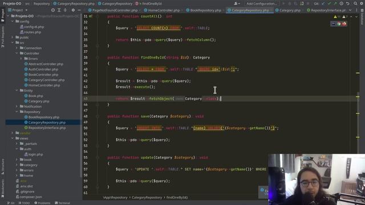Click the Collapse All icon in Project panel
This screenshot has width=365, height=205.
(65, 10)
